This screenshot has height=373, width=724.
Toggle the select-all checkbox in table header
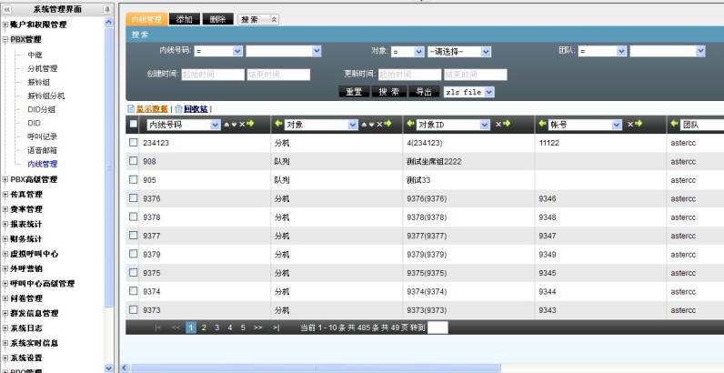tap(134, 124)
